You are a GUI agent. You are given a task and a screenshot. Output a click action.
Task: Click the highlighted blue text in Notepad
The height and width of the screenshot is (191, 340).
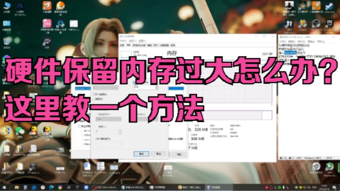tap(290, 53)
